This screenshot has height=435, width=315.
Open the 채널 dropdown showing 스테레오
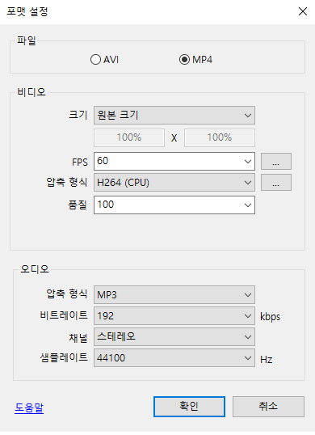(174, 337)
